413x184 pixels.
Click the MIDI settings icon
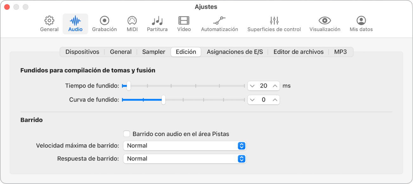(132, 23)
